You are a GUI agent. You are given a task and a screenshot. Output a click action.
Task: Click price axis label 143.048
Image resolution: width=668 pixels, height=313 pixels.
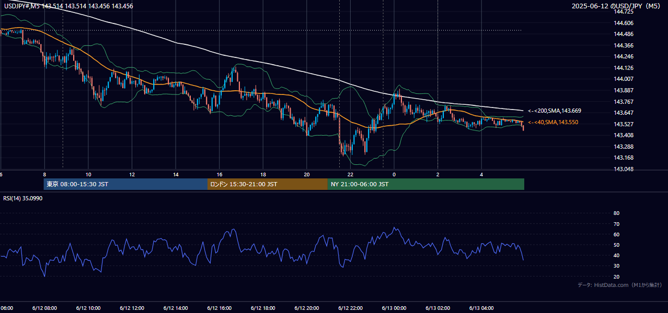(x=624, y=169)
